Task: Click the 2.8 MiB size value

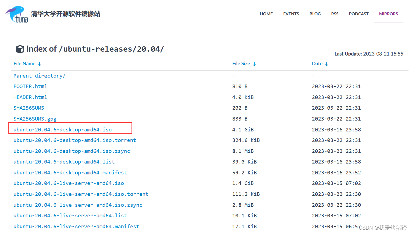Action: [243, 205]
